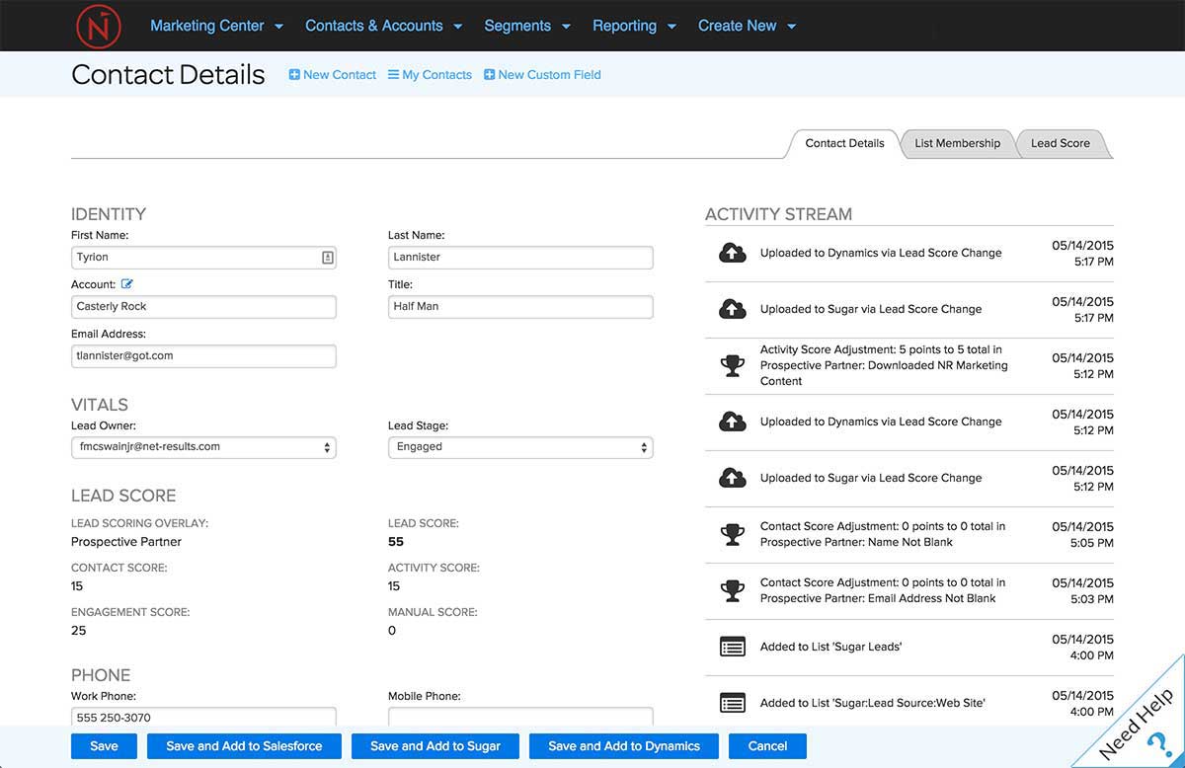Click trophy icon for Name Not Blank entry

[732, 535]
